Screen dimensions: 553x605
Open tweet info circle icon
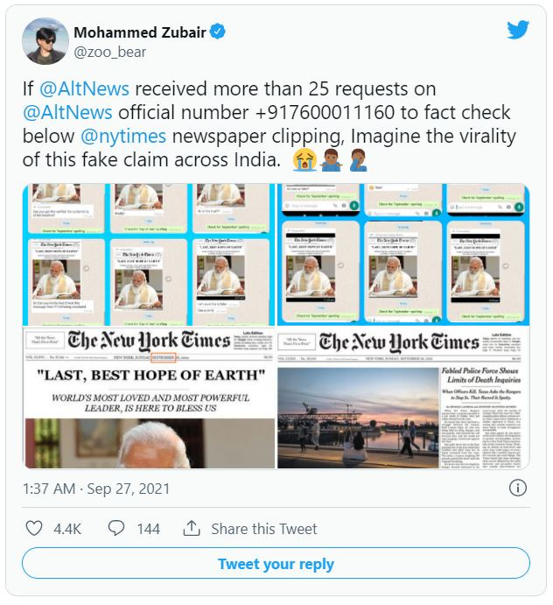pyautogui.click(x=517, y=488)
